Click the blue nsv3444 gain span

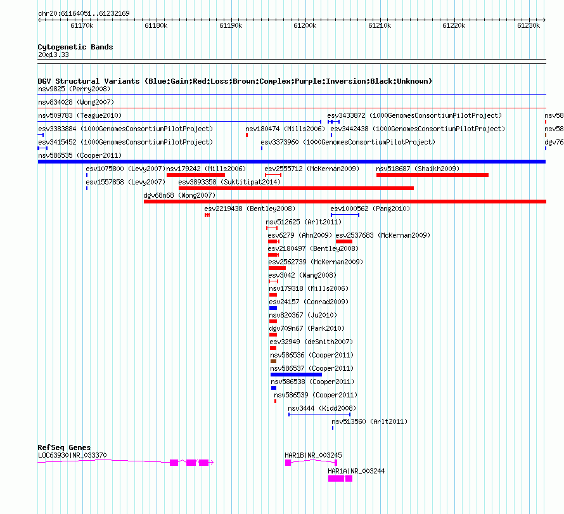pos(319,414)
